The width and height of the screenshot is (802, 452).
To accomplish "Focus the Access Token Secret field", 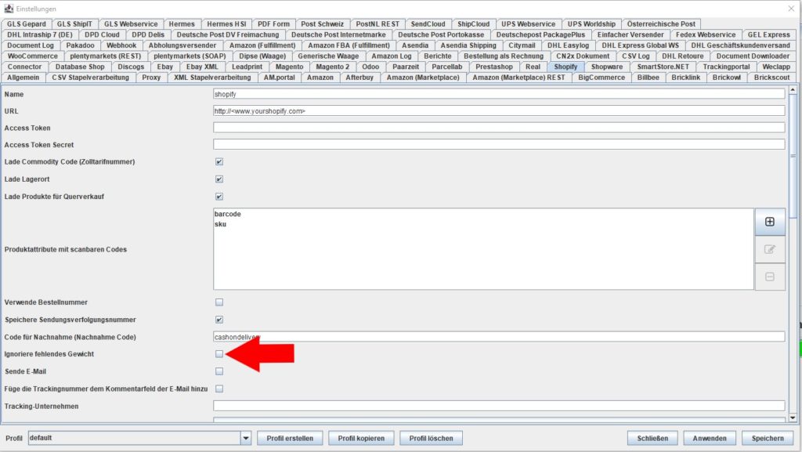I will pyautogui.click(x=499, y=145).
